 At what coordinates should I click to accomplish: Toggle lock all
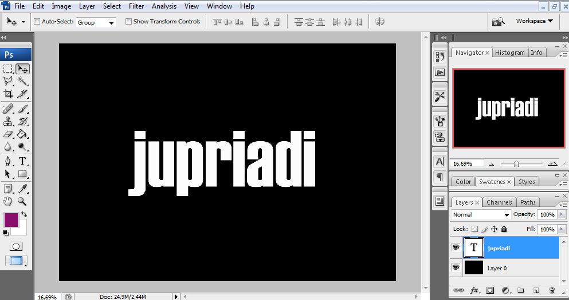click(504, 229)
